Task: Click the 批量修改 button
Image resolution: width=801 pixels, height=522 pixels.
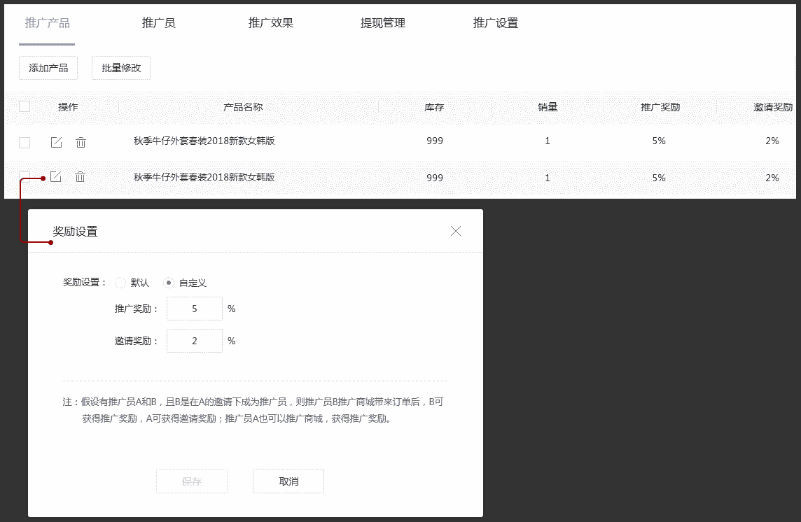Action: (121, 68)
